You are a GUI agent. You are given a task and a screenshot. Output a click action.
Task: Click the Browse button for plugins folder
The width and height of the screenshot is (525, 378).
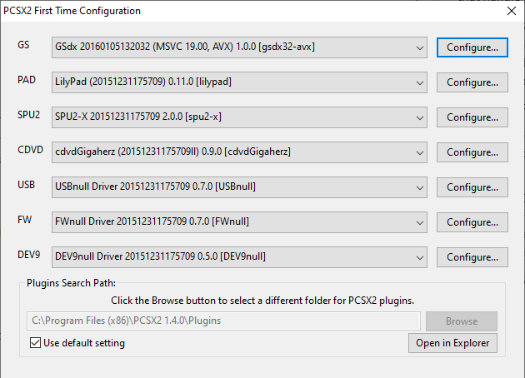coord(461,321)
